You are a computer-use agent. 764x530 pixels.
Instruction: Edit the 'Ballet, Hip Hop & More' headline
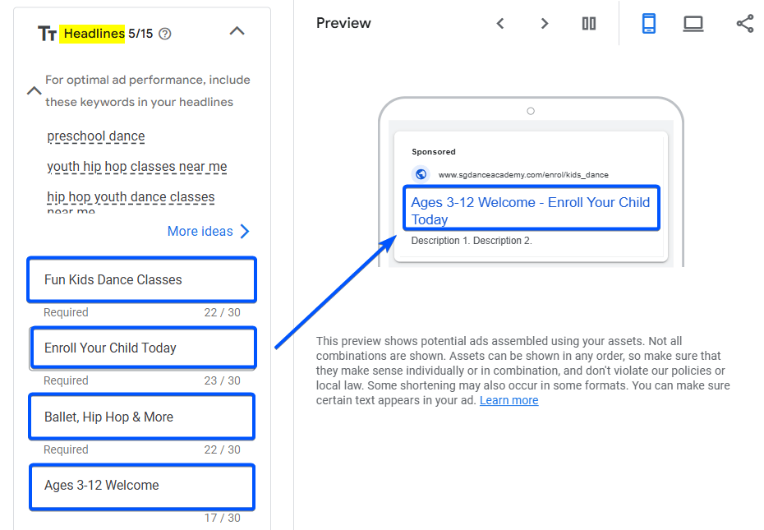coord(141,417)
